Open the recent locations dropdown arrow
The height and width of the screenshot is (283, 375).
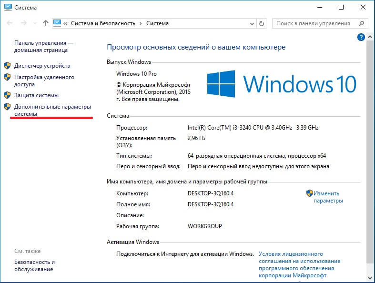pyautogui.click(x=35, y=23)
